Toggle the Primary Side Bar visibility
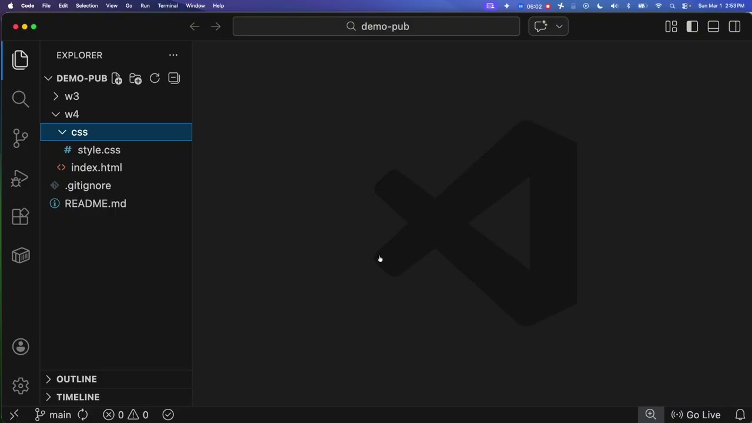Image resolution: width=752 pixels, height=423 pixels. (x=692, y=26)
